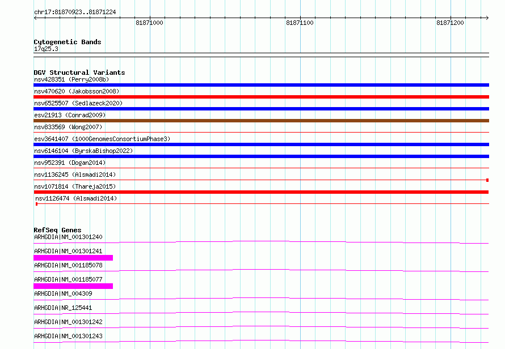Click the blue bar under esv3641407
Screen dimensions: 505x349
[261, 144]
